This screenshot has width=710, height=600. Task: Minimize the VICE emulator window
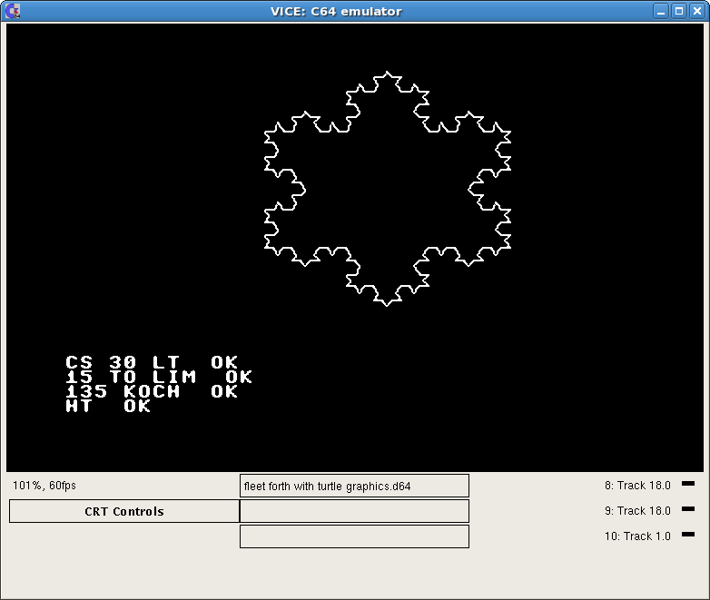[x=661, y=11]
